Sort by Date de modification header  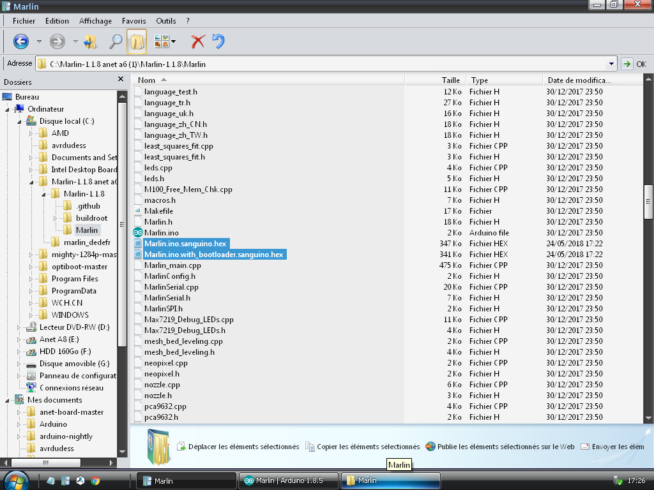[592, 80]
